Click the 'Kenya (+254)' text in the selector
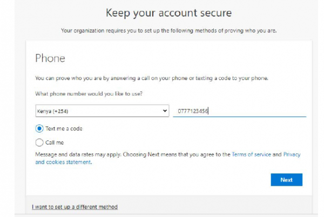This screenshot has width=324, height=217. (x=55, y=112)
